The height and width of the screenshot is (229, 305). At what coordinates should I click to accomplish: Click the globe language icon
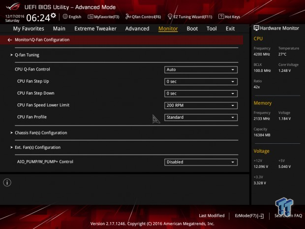pyautogui.click(x=65, y=17)
